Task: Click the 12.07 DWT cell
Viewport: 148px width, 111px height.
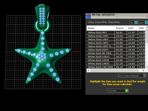Action: 132,57
